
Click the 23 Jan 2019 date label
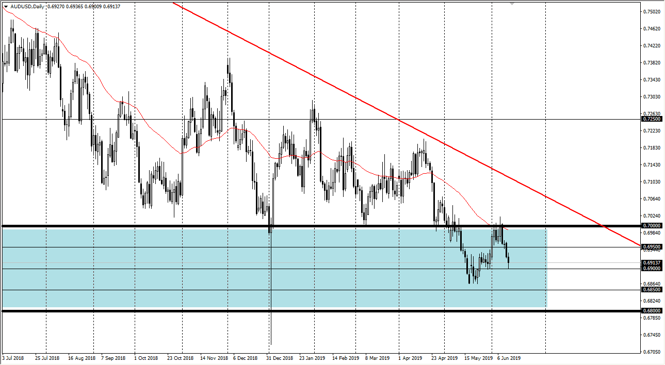click(x=313, y=357)
